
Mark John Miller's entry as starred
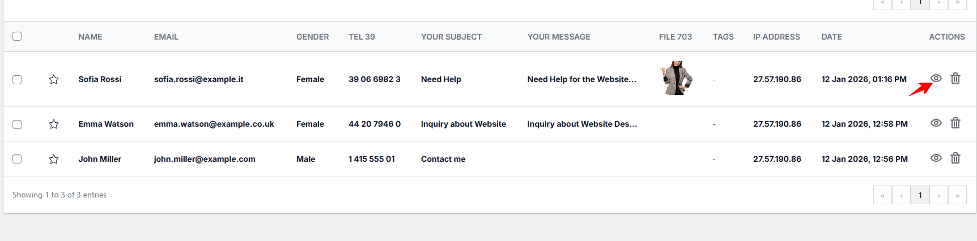tap(54, 159)
